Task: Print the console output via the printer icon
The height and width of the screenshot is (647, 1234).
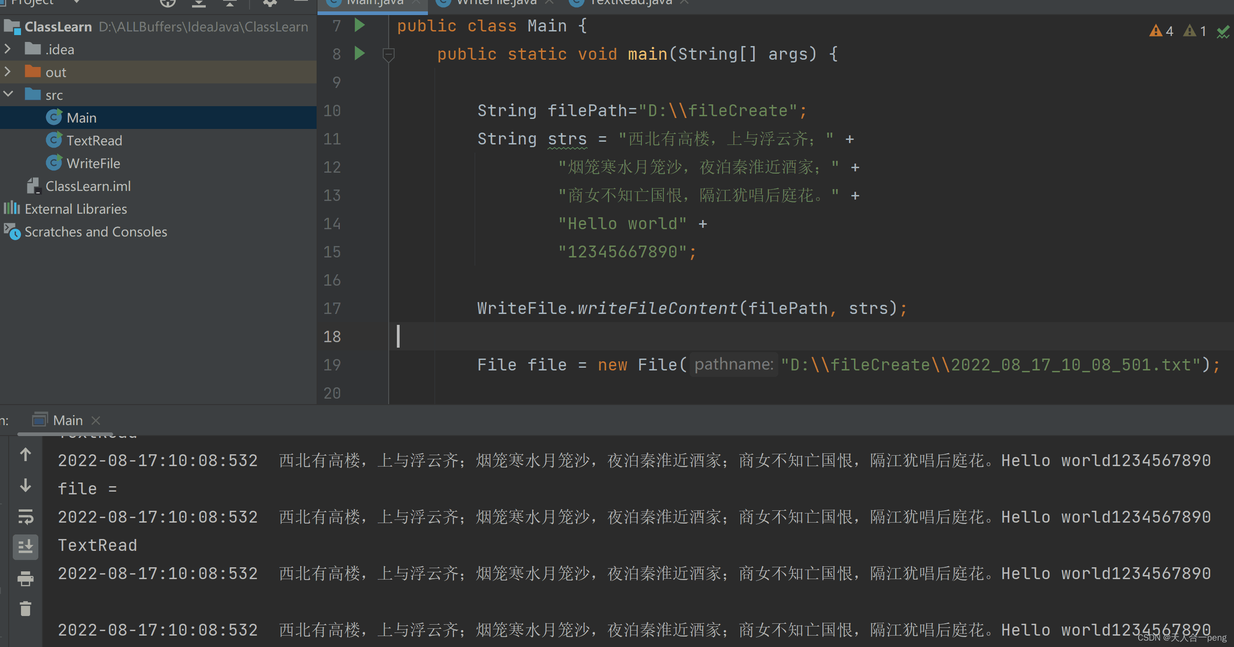Action: [26, 578]
